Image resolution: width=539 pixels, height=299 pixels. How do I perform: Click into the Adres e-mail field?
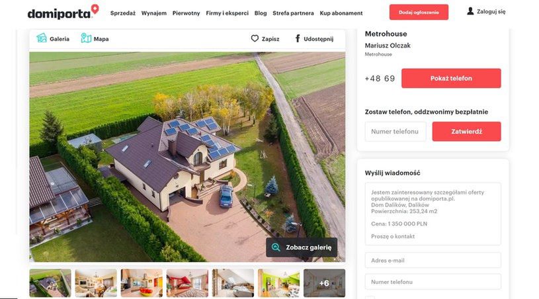tap(433, 260)
